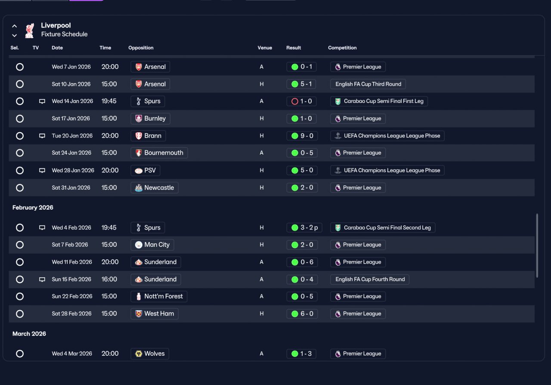Select the radio button for the West Ham fixture

(20, 314)
